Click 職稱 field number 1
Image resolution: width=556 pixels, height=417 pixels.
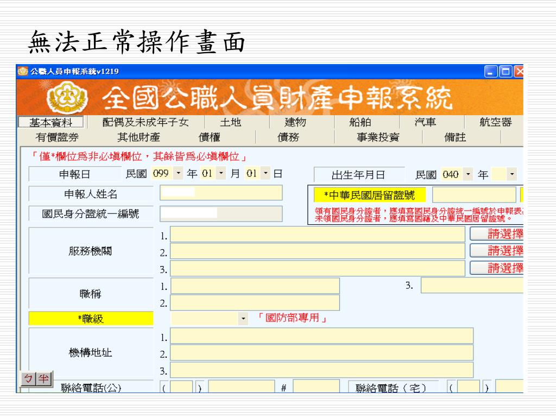coord(255,286)
